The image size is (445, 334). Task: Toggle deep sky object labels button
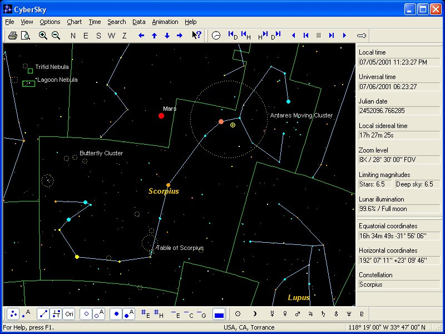pos(99,314)
